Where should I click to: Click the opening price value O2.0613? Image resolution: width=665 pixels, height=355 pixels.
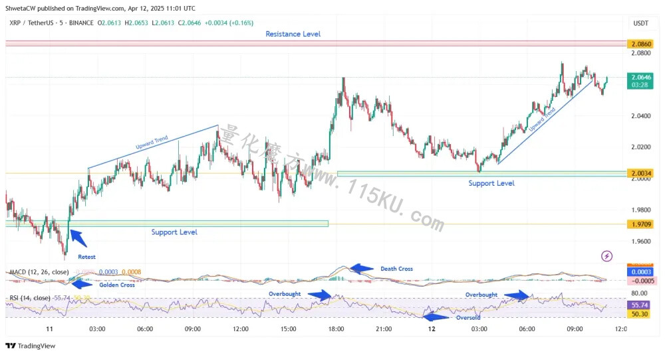[109, 23]
